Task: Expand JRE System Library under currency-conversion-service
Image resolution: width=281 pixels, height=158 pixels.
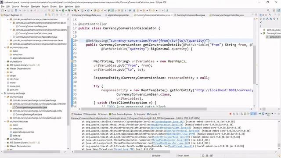Action: pyautogui.click(x=5, y=65)
